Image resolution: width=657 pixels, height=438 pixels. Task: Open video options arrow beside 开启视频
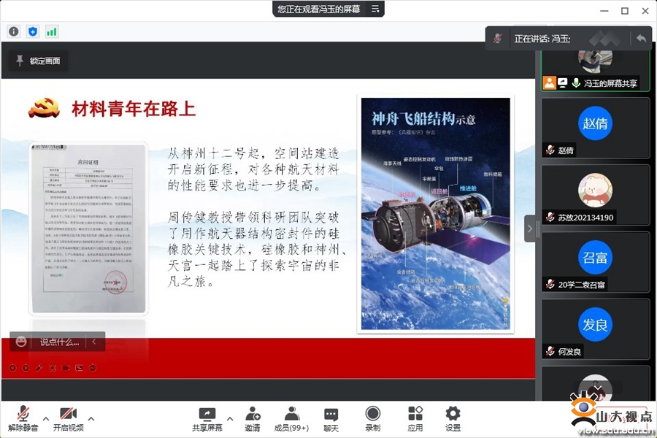[91, 419]
